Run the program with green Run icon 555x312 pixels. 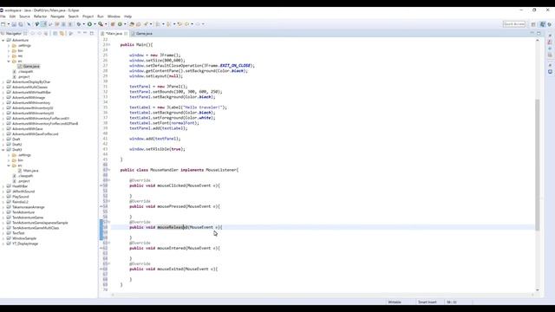89,24
